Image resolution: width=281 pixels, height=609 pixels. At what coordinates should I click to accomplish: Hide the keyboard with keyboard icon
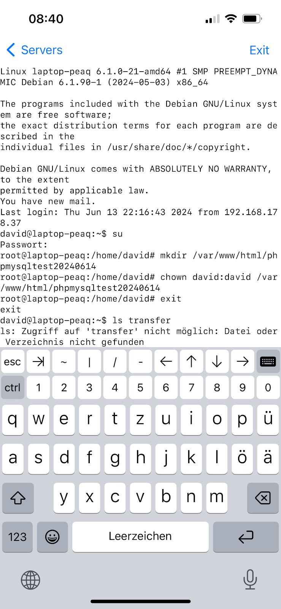click(268, 362)
